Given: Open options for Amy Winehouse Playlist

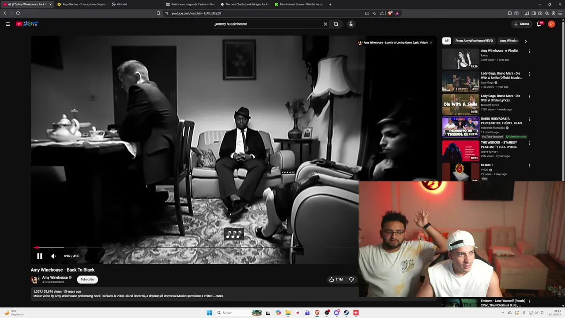Looking at the screenshot, I should [x=529, y=51].
